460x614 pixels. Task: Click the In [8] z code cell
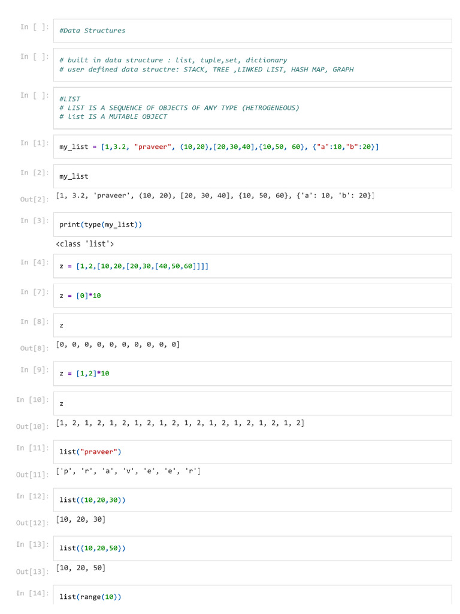(252, 326)
